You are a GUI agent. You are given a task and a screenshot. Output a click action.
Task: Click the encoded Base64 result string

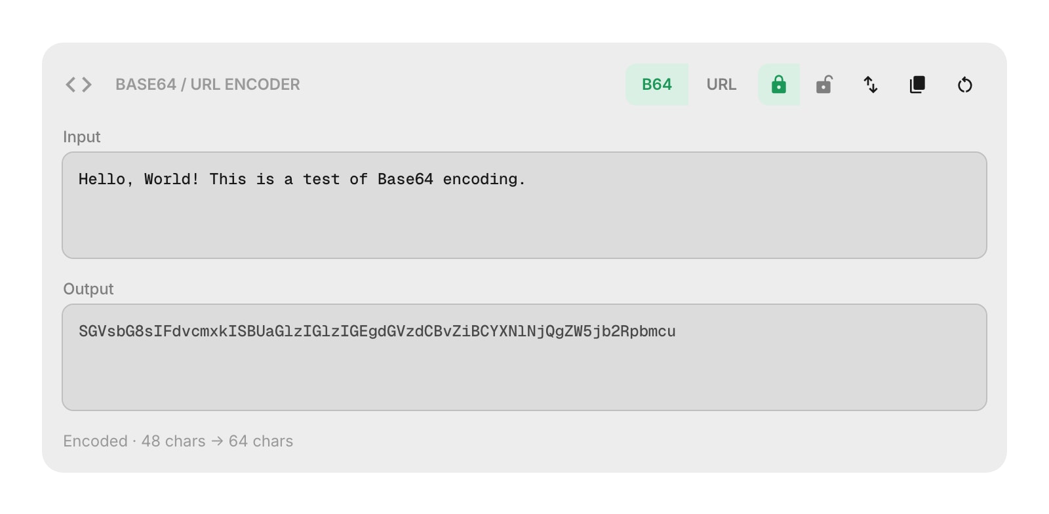pyautogui.click(x=377, y=332)
